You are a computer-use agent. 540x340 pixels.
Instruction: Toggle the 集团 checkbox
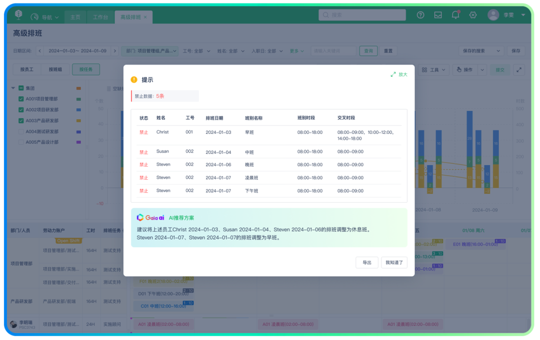[21, 88]
